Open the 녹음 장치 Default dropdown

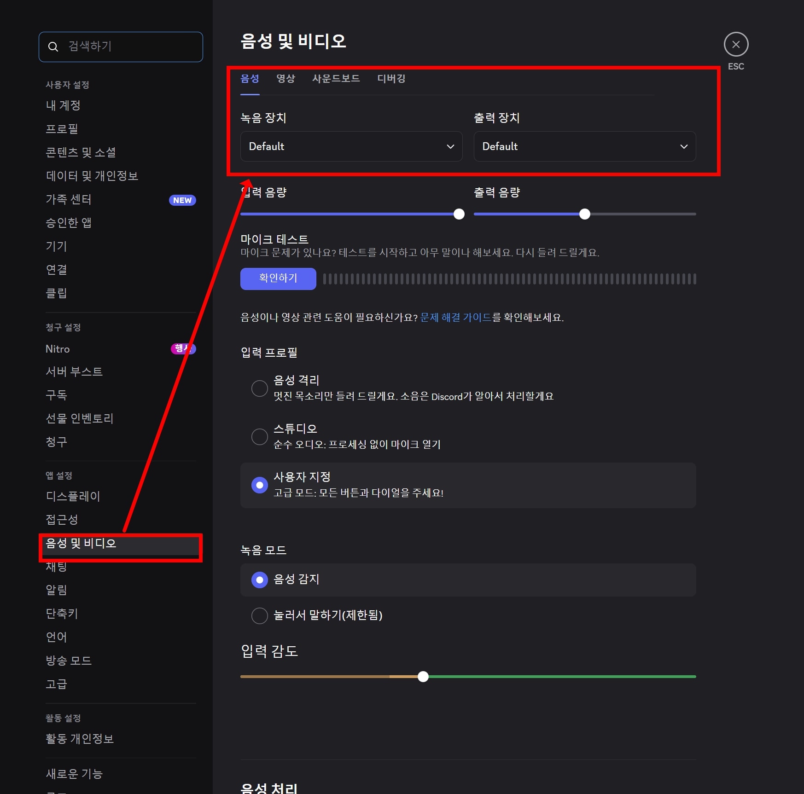[351, 146]
